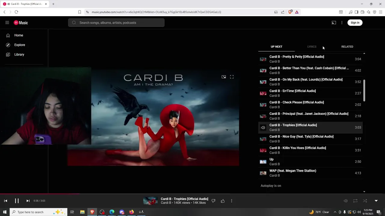Switch to the Related tab

347,47
